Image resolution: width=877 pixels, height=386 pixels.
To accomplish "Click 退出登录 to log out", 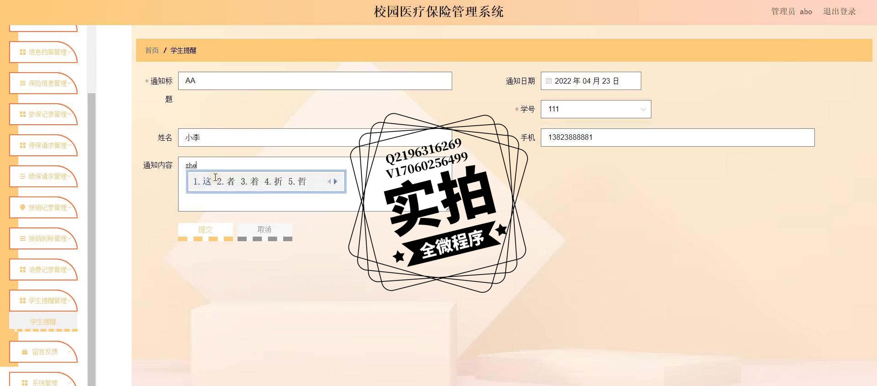I will pos(839,11).
